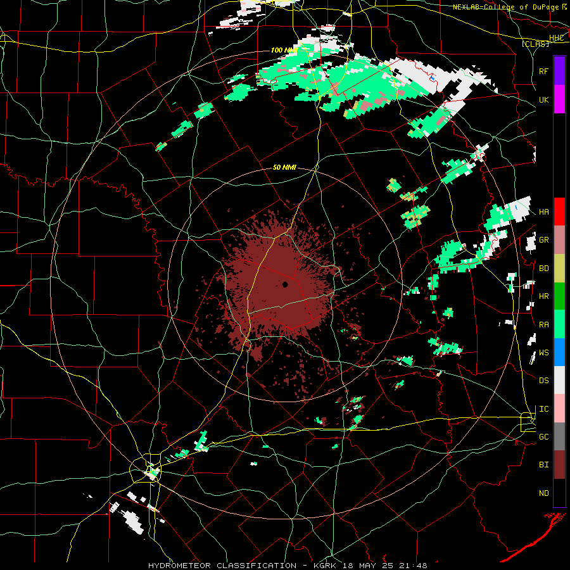The height and width of the screenshot is (570, 570).
Task: Click the HR legend label
Action: pos(544,296)
